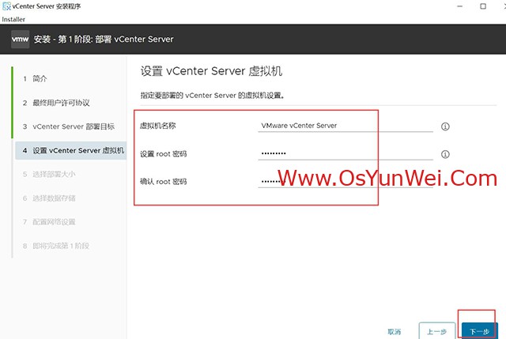Click the 上一步 button
This screenshot has width=506, height=339.
pos(437,331)
